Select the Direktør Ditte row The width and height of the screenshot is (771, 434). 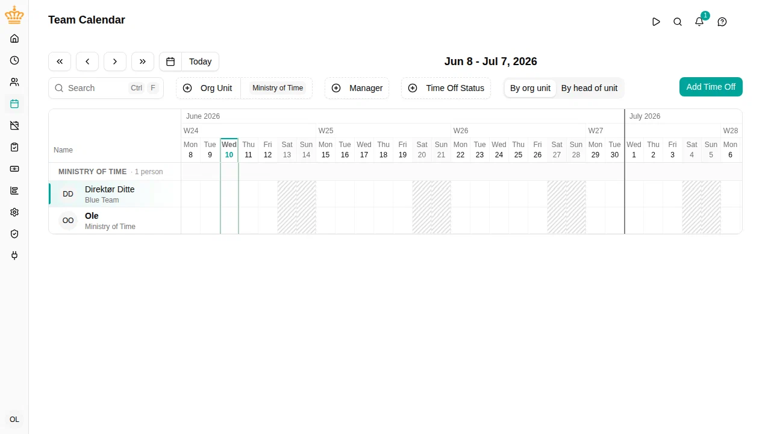[114, 194]
